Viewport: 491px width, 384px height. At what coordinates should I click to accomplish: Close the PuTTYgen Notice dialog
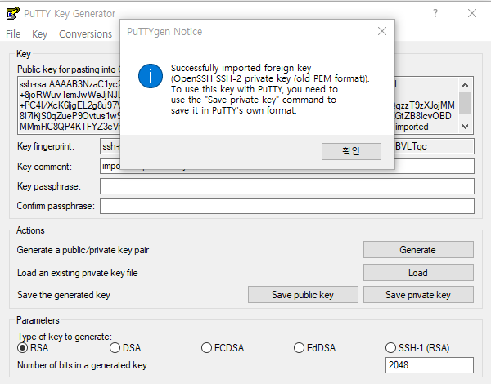[382, 31]
